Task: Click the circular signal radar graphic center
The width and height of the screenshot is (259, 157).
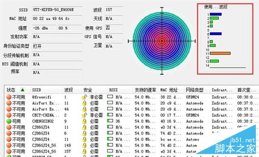Action: [162, 41]
